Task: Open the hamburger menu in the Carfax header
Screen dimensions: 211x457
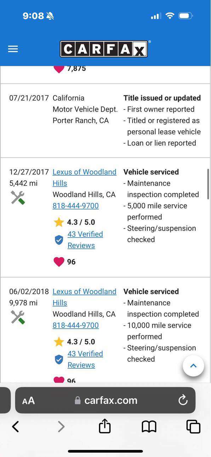Action: point(13,49)
